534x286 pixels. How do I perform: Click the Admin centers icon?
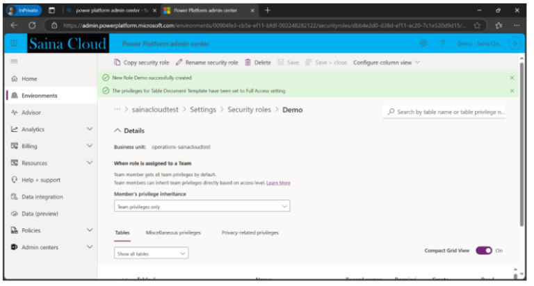[15, 247]
